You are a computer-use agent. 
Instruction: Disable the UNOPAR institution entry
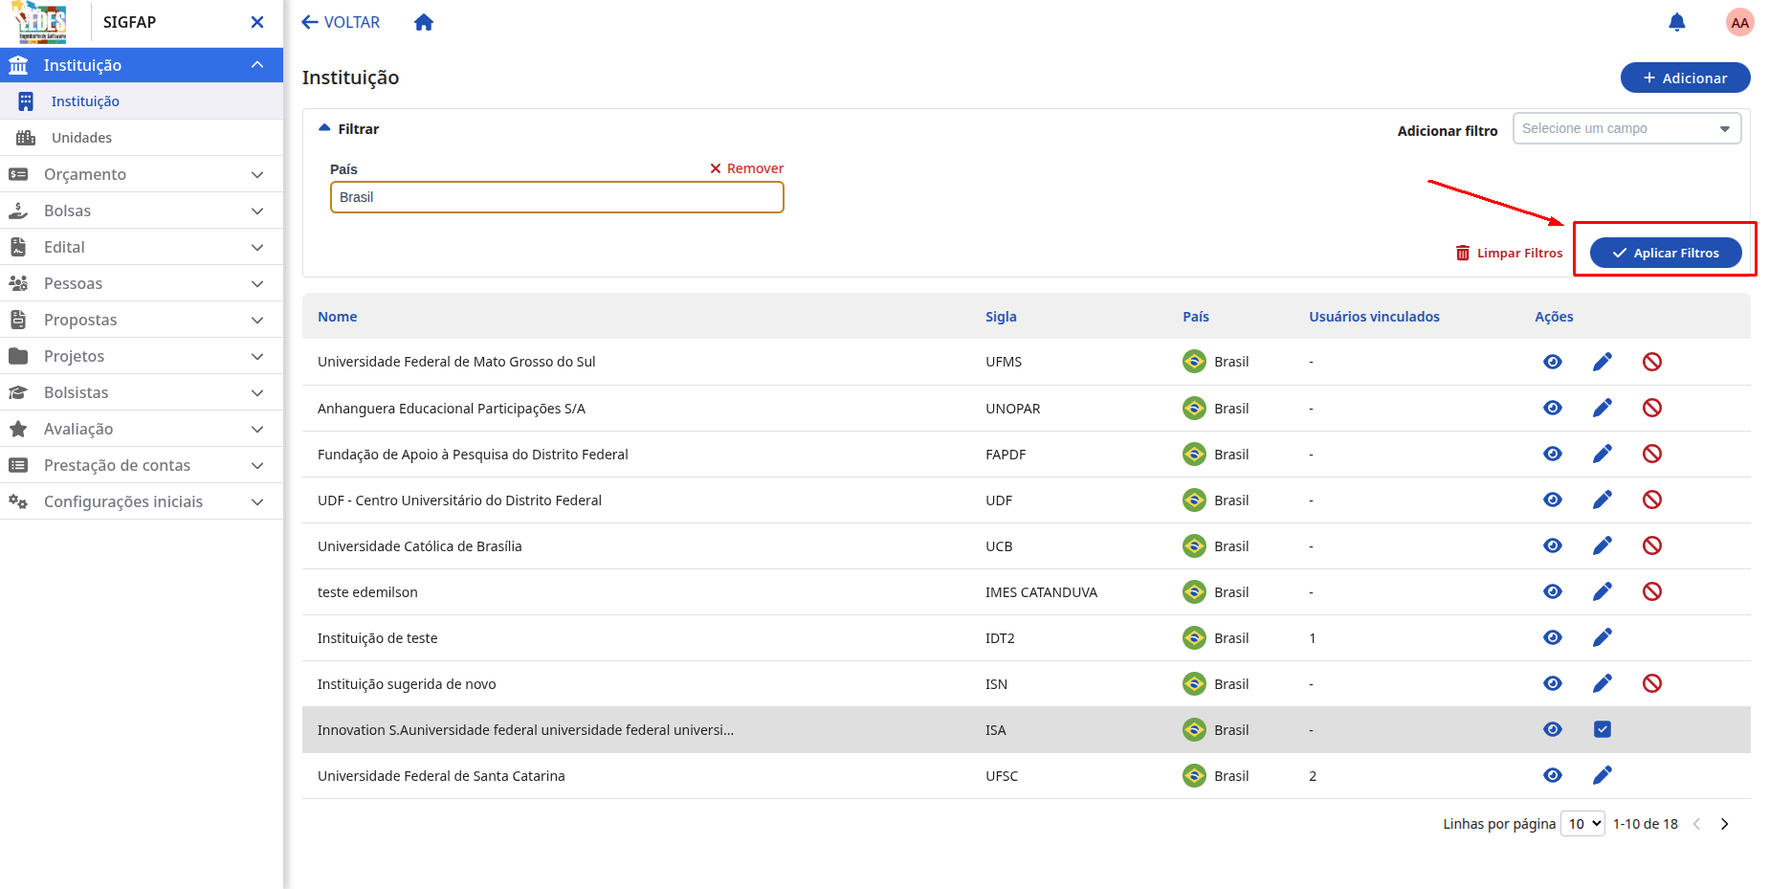(x=1651, y=408)
